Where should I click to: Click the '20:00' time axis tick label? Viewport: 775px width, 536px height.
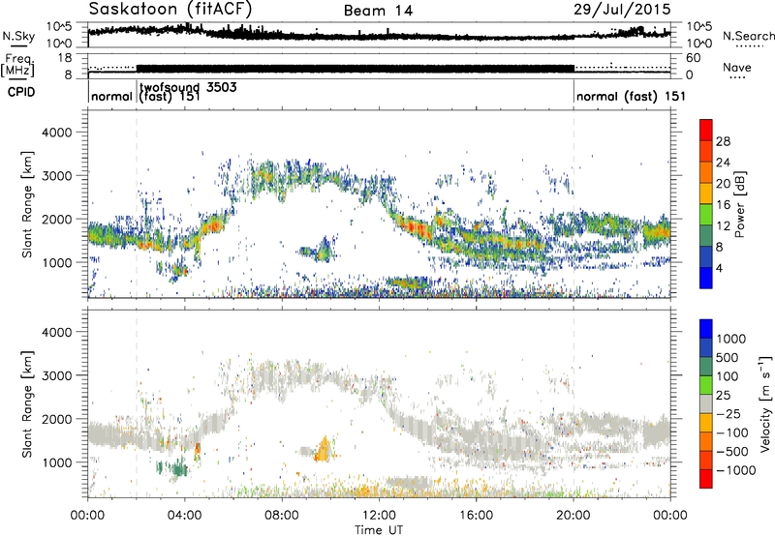pos(573,516)
